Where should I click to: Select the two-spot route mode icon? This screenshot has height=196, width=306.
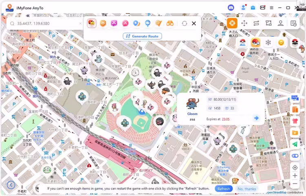[x=256, y=23]
